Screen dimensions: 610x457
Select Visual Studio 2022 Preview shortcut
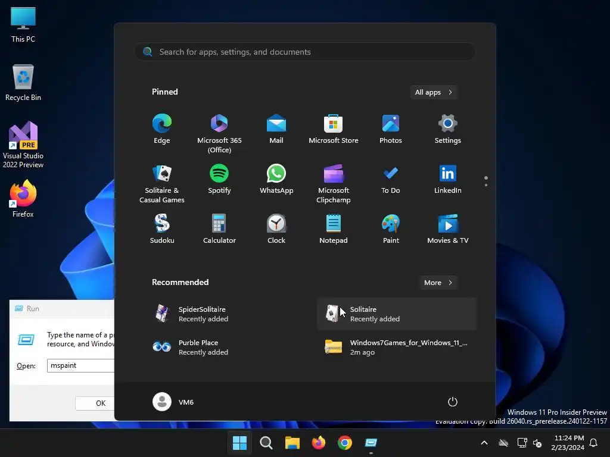tap(23, 145)
